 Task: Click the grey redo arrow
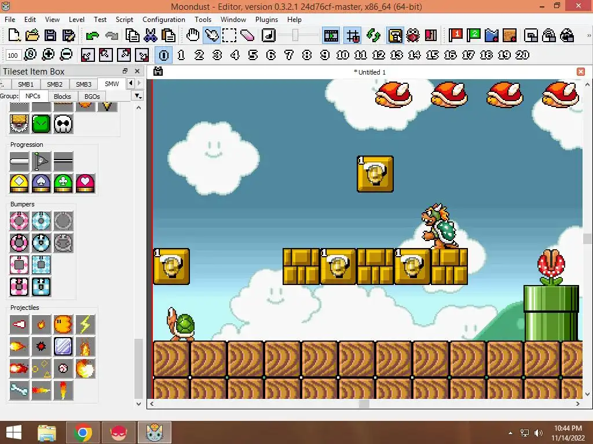coord(112,35)
